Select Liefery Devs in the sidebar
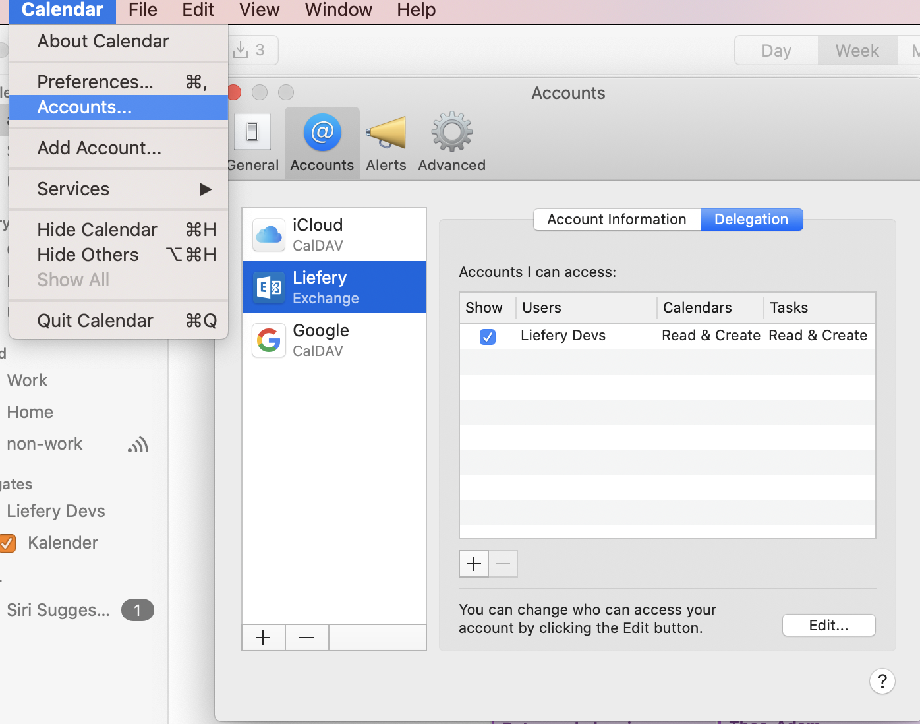This screenshot has width=920, height=724. click(56, 512)
